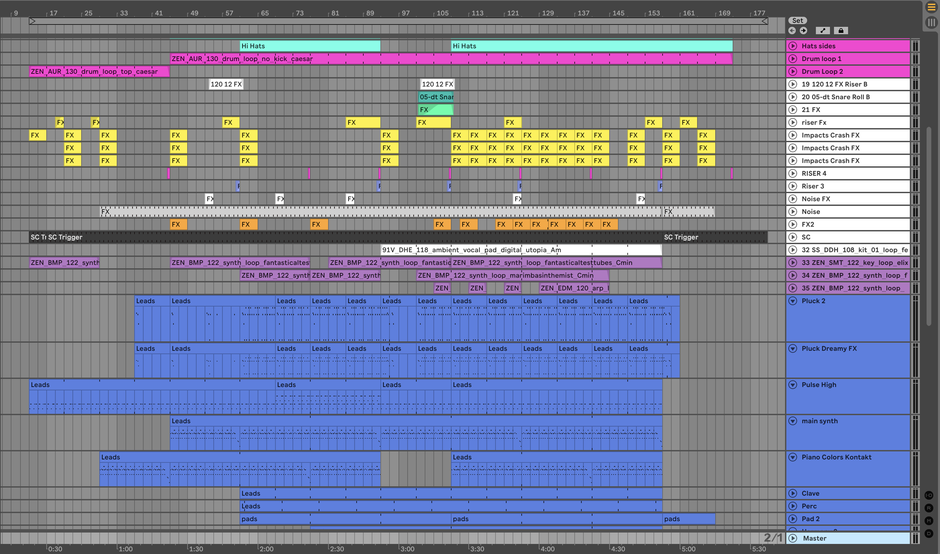
Task: Click the Next Locator right arrow
Action: (803, 31)
